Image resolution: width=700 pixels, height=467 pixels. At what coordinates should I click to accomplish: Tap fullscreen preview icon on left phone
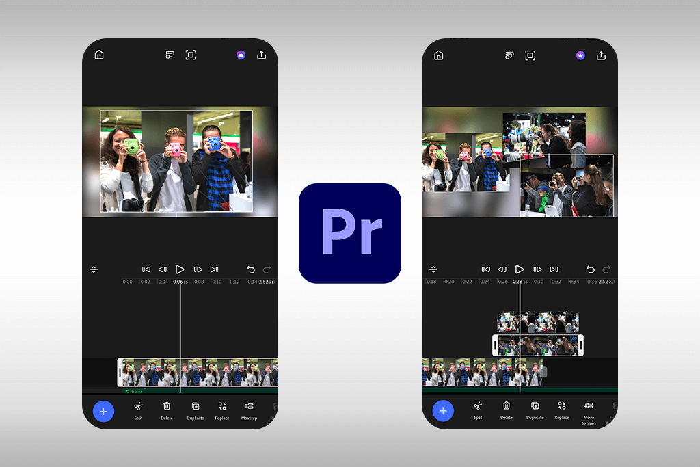[191, 55]
